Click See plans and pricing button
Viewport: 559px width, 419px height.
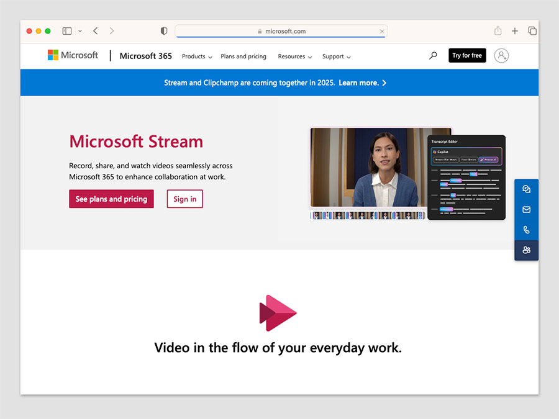(x=111, y=199)
